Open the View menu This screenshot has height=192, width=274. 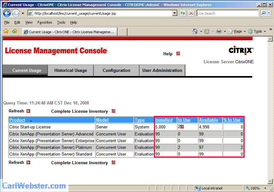[29, 22]
